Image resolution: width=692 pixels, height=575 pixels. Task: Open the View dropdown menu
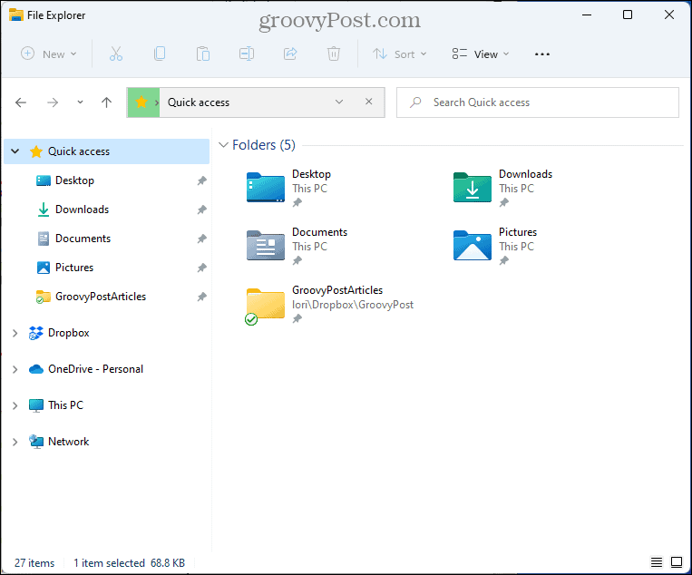point(481,54)
